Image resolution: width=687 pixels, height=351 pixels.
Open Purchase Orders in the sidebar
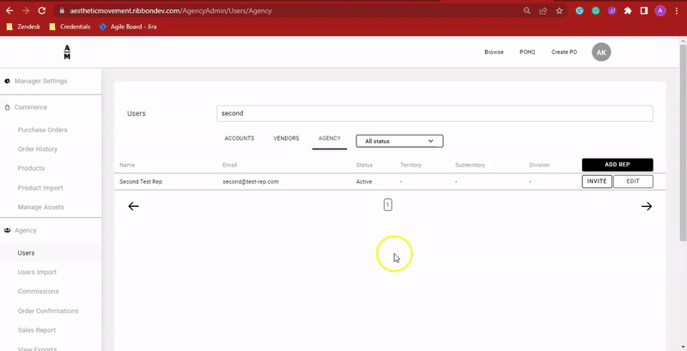(42, 130)
